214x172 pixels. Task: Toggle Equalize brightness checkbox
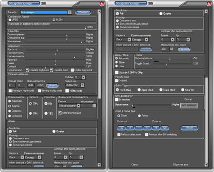click(27, 70)
